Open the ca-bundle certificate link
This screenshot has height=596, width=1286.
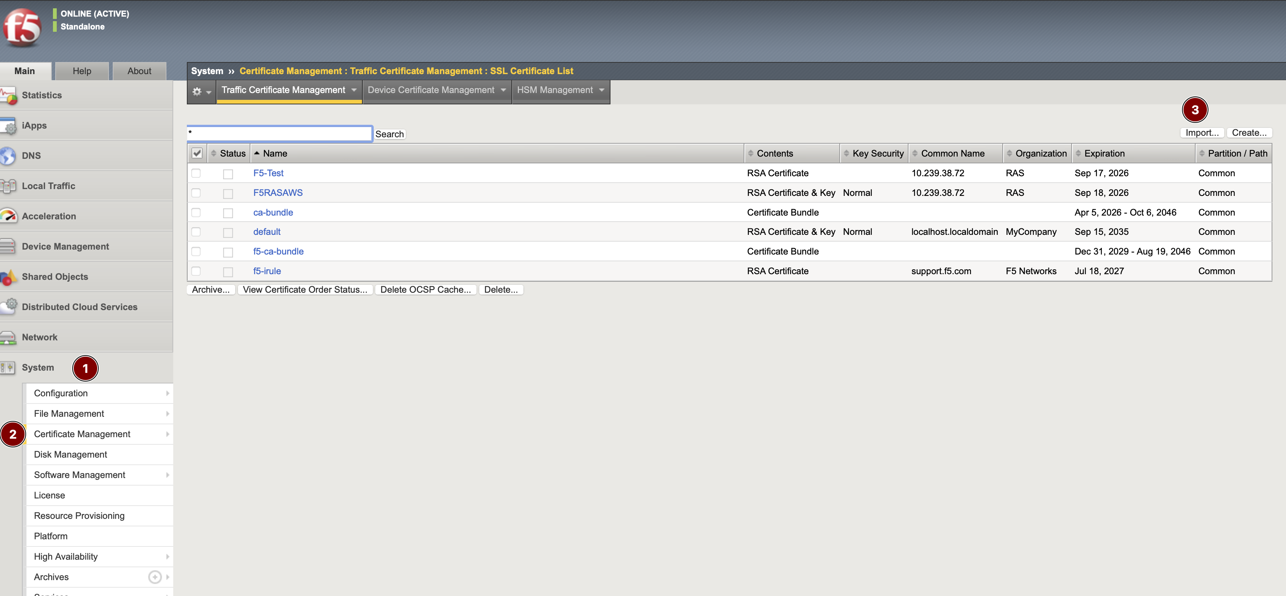[273, 213]
